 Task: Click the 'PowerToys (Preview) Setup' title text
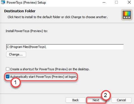26,3
